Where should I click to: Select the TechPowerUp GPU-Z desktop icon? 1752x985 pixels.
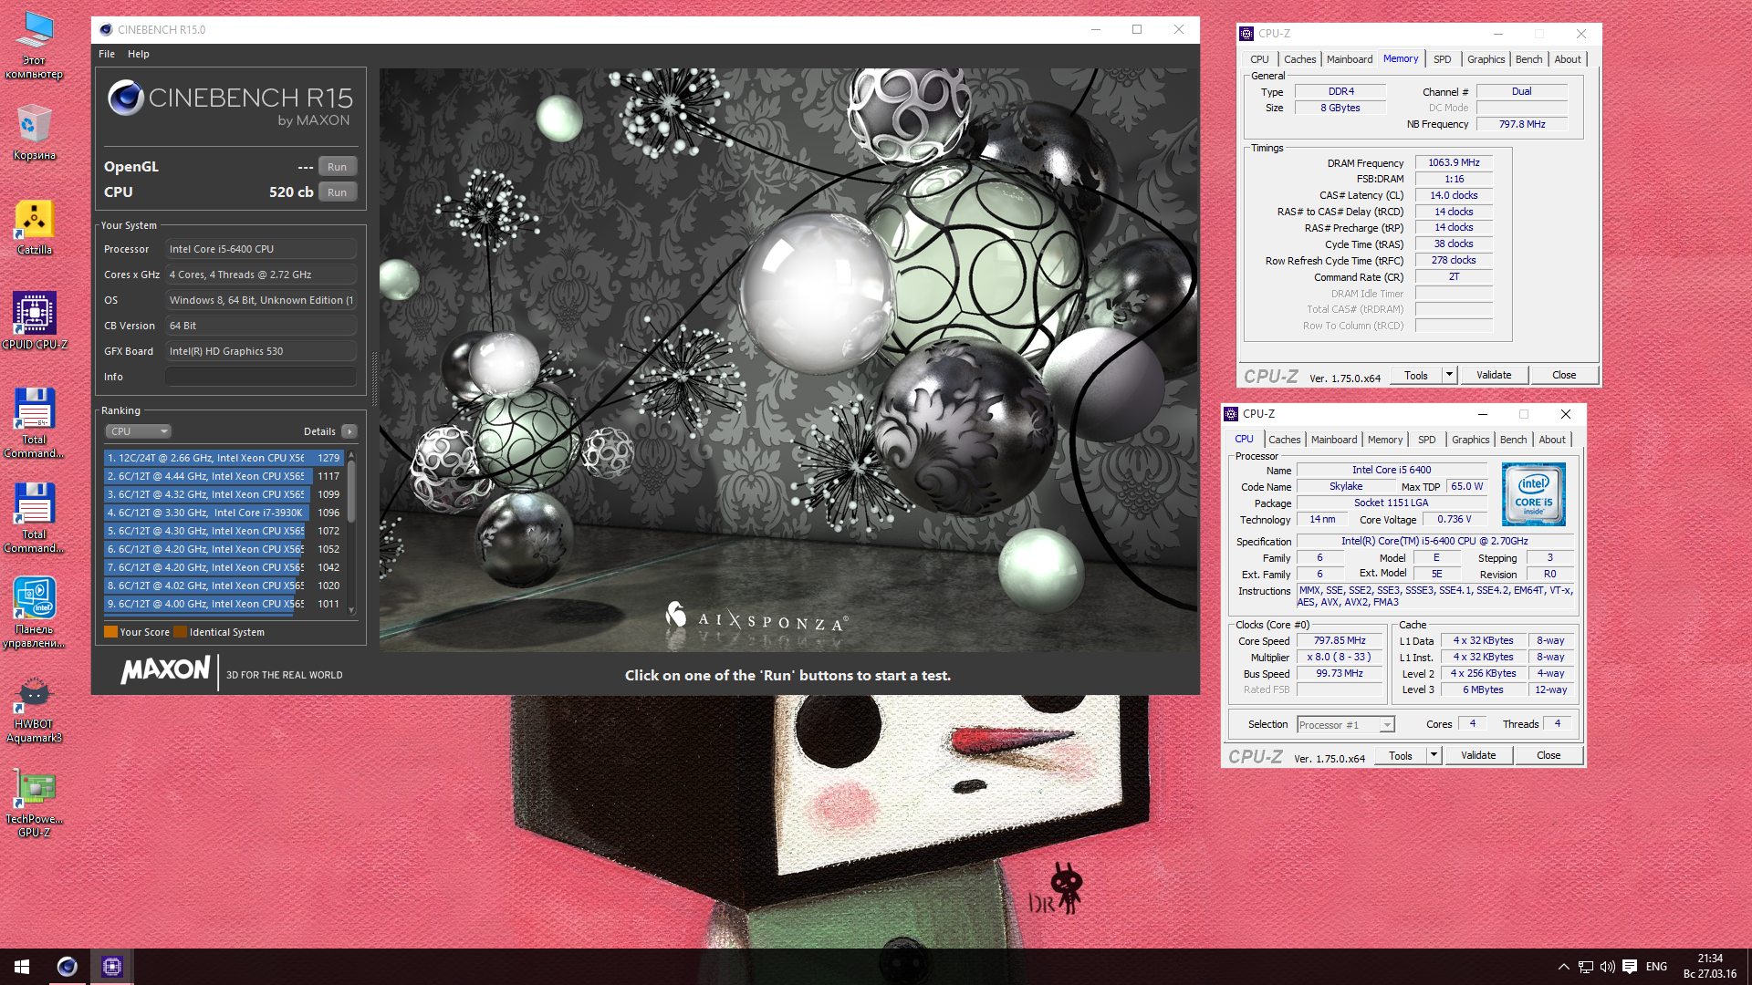point(34,803)
